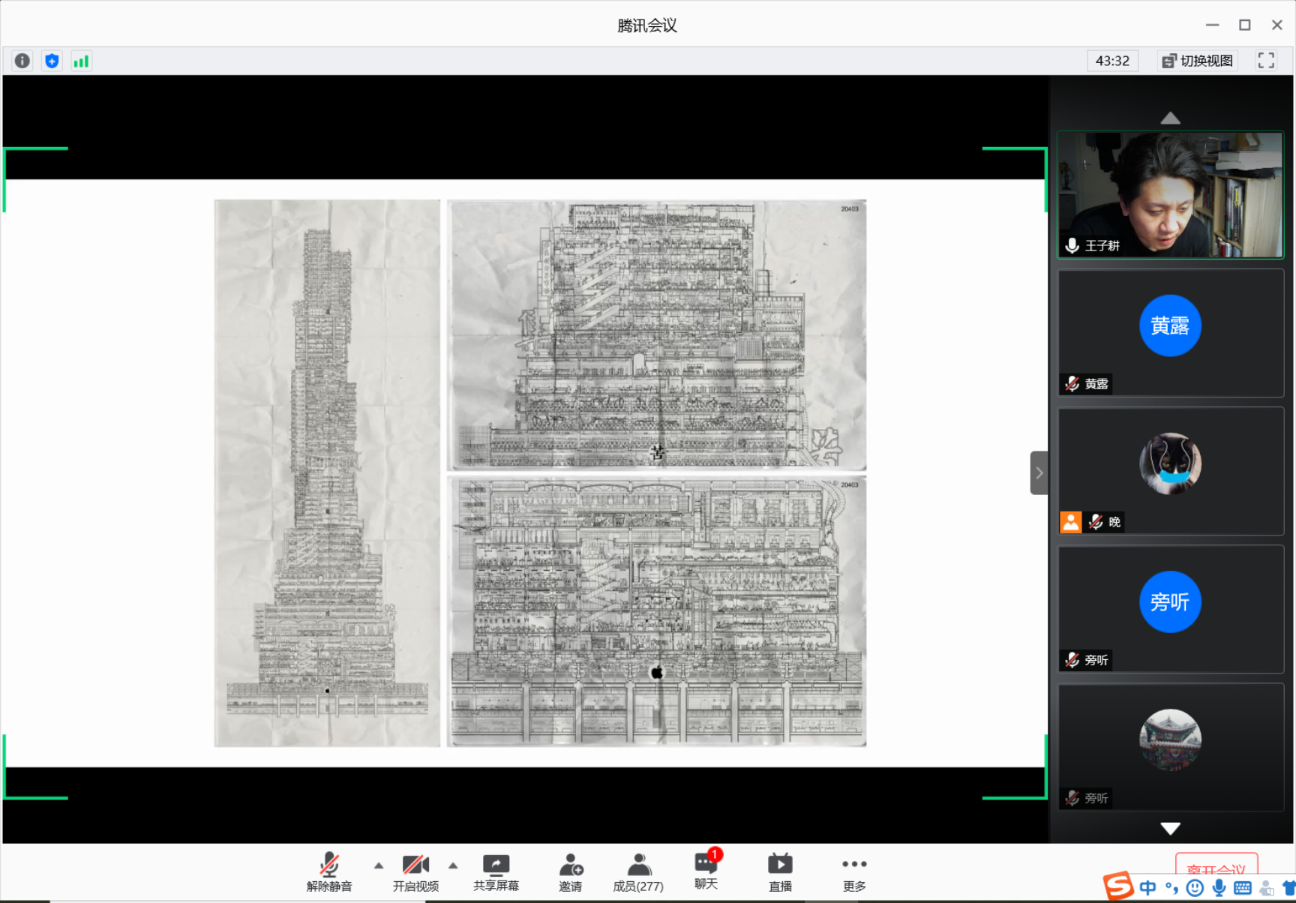Screen dimensions: 1296x903
Task: Open the More (更多) menu
Action: (853, 872)
